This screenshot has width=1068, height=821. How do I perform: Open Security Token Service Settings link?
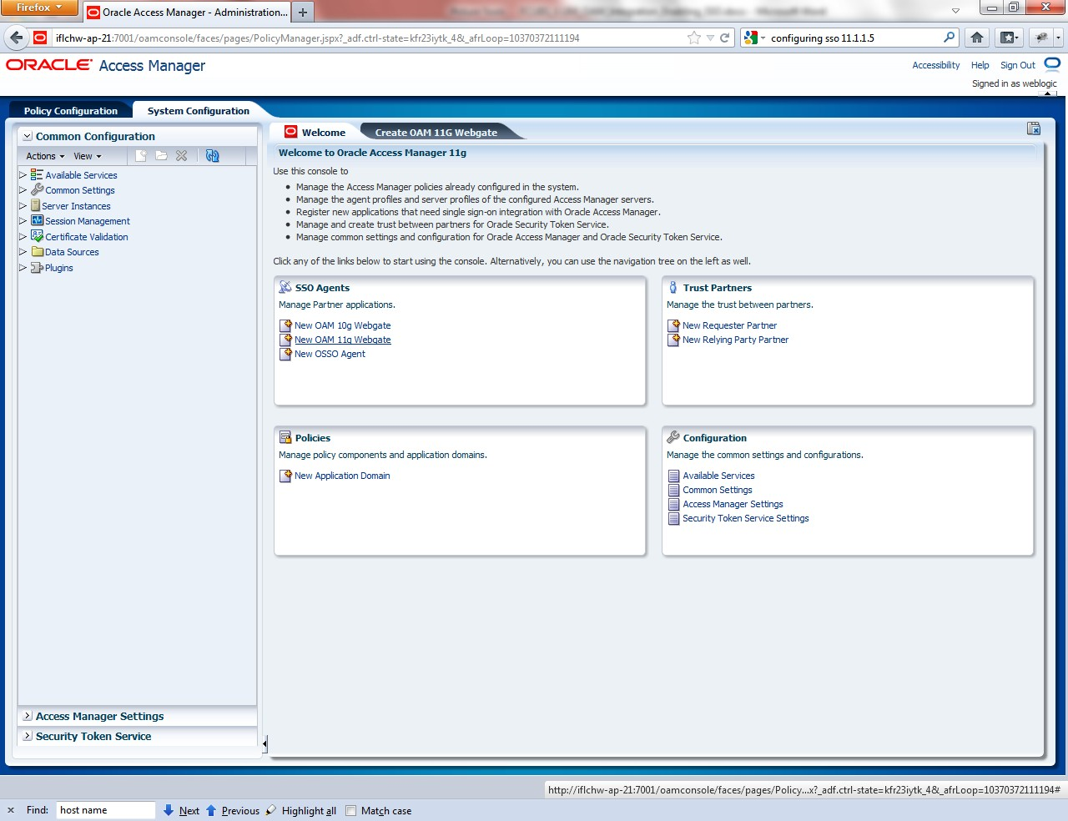pos(746,518)
